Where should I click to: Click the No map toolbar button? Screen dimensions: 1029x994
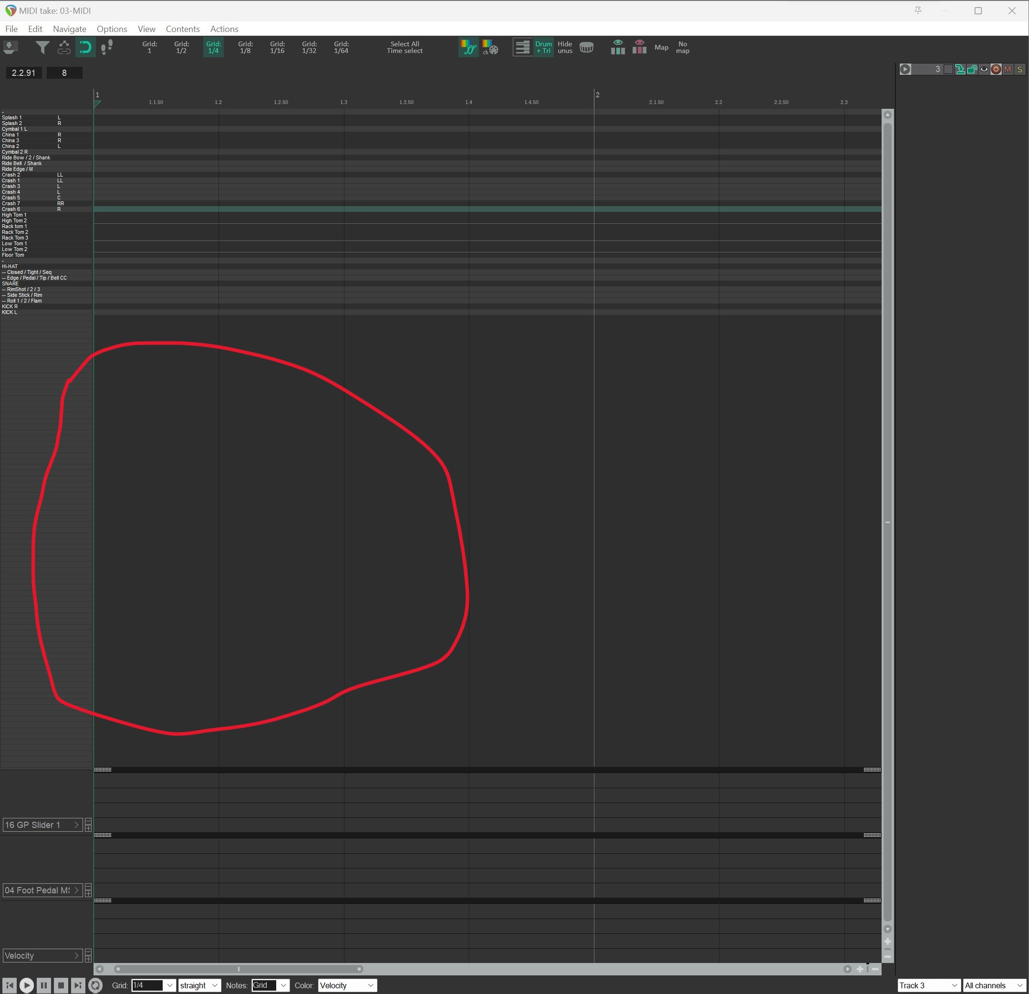pos(683,47)
